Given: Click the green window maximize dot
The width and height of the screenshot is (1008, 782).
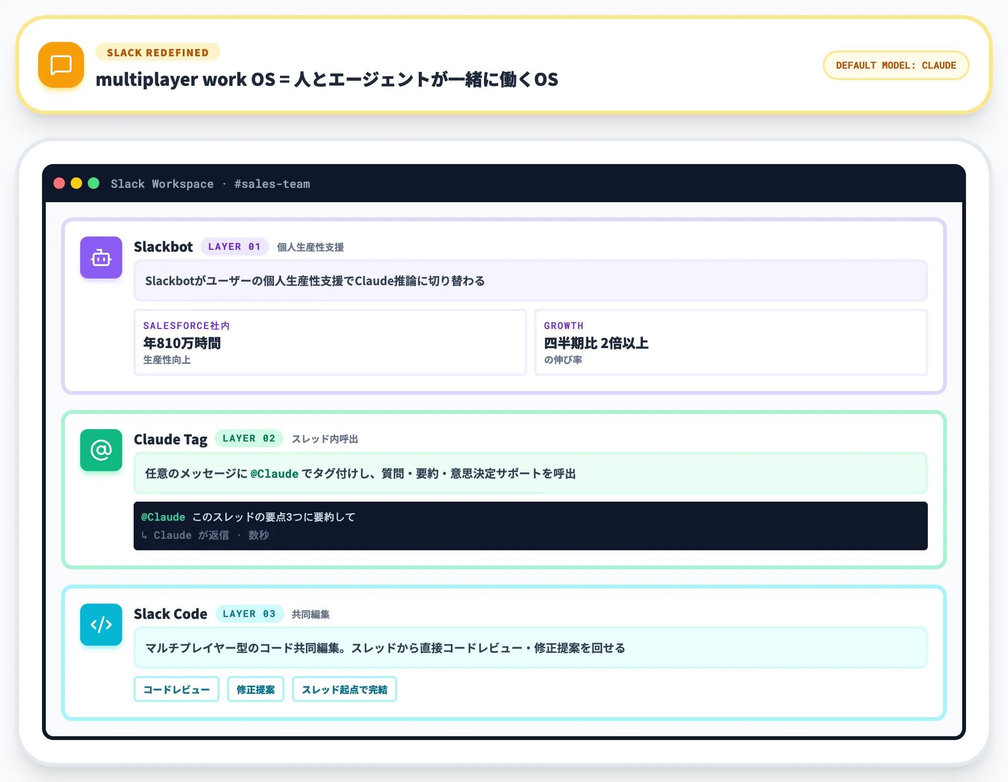Looking at the screenshot, I should [94, 184].
